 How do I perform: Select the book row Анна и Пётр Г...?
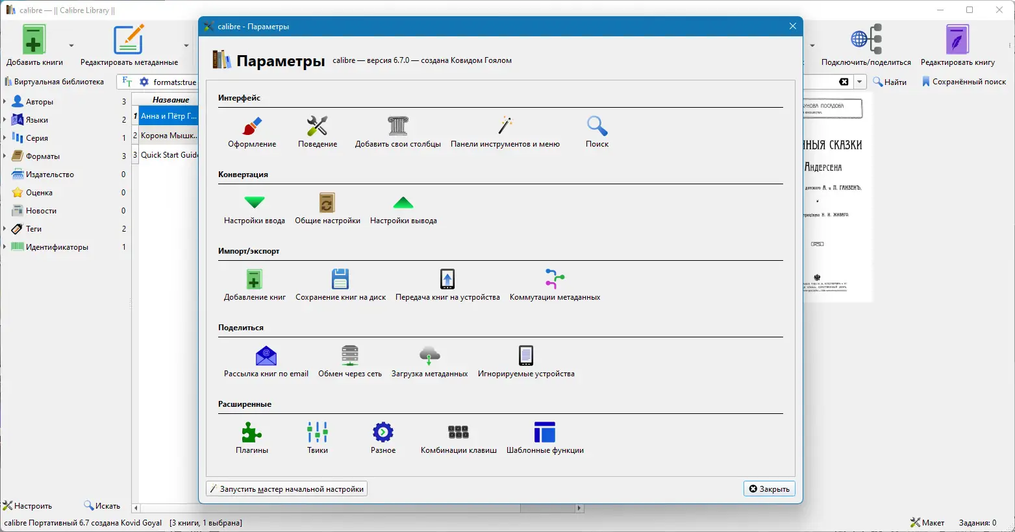[169, 116]
